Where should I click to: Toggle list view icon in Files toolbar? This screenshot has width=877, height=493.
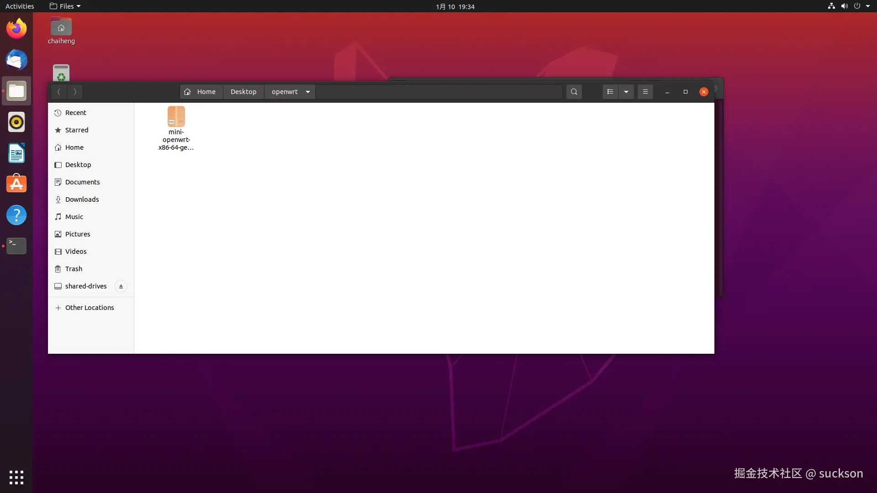click(610, 92)
